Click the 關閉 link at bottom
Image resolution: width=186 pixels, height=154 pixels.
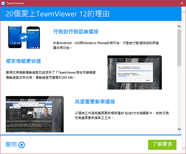11,144
